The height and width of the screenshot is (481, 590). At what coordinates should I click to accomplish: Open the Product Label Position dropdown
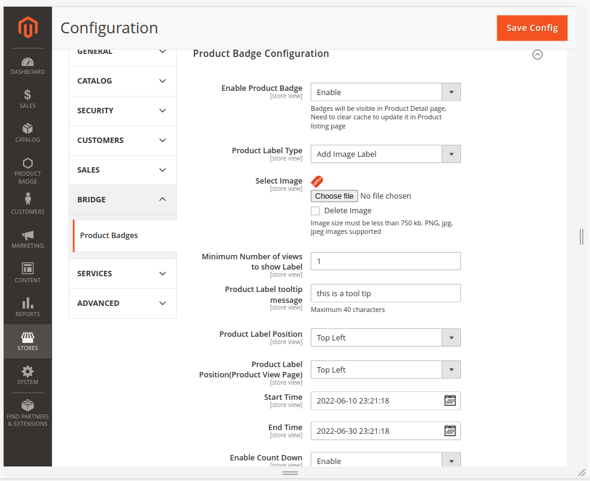coord(385,337)
